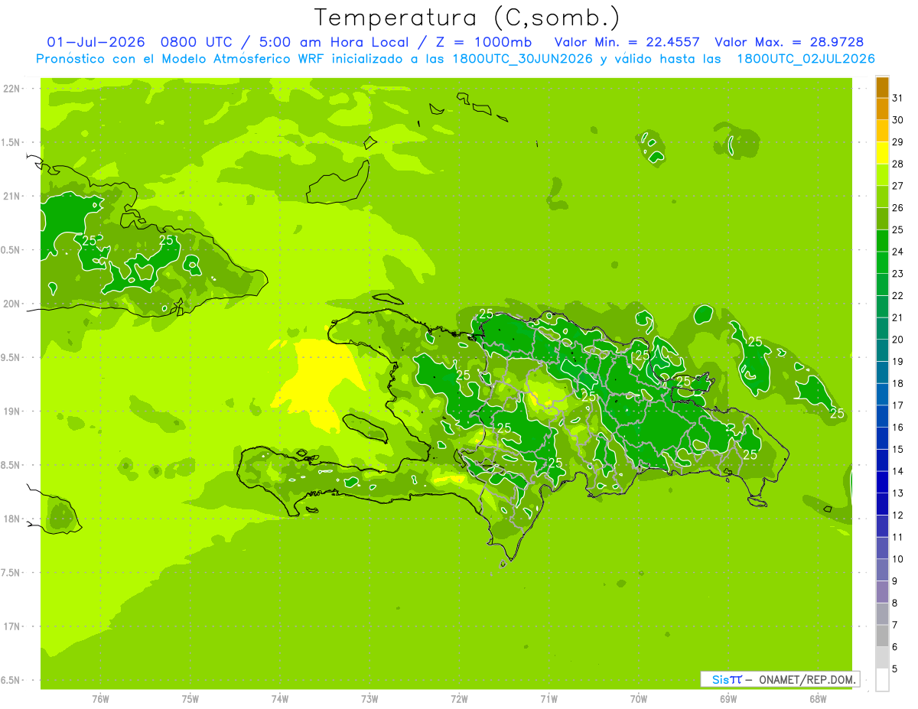Click the 18N latitude axis label

pyautogui.click(x=11, y=519)
